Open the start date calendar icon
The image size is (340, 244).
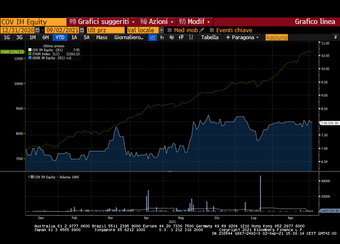pyautogui.click(x=37, y=30)
